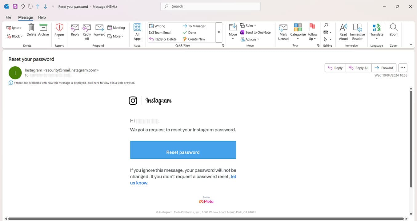
Task: Click the scroll up arrow of message
Action: coord(411,88)
